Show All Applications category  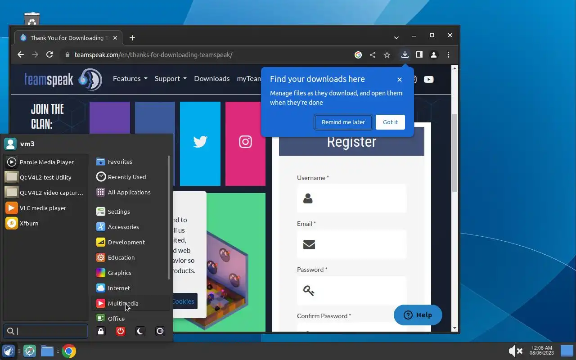tap(130, 192)
